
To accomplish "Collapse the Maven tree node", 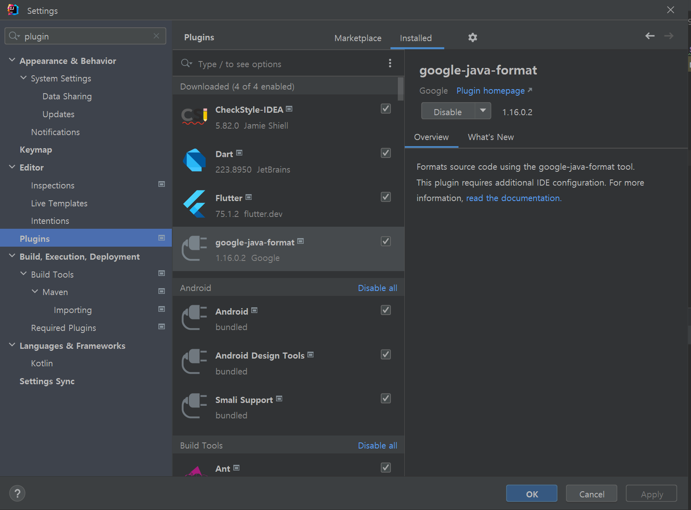I will click(x=35, y=291).
